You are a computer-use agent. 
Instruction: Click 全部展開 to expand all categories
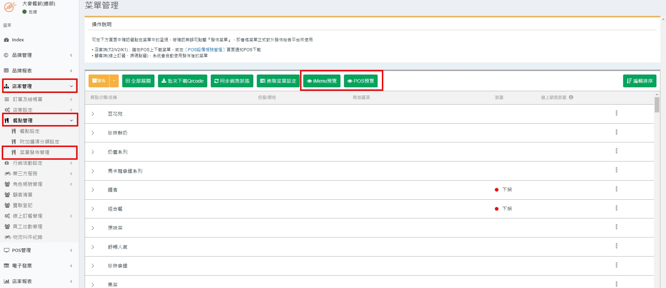(138, 81)
